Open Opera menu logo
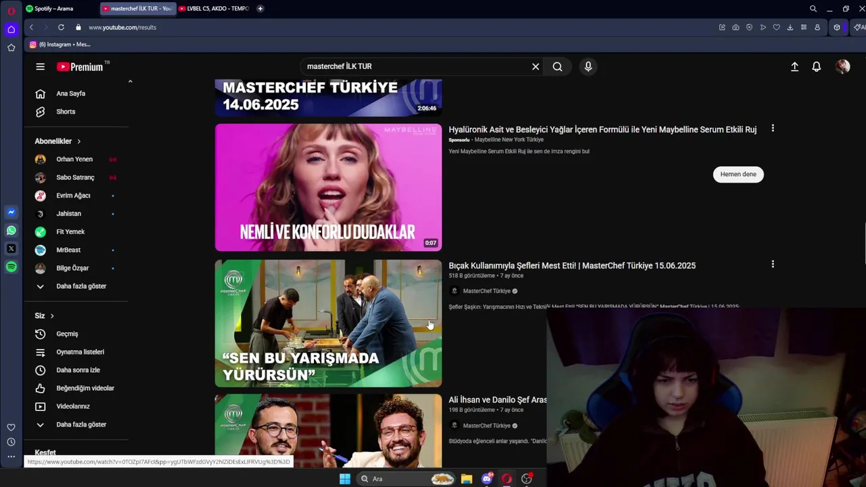The width and height of the screenshot is (866, 487). [x=11, y=10]
